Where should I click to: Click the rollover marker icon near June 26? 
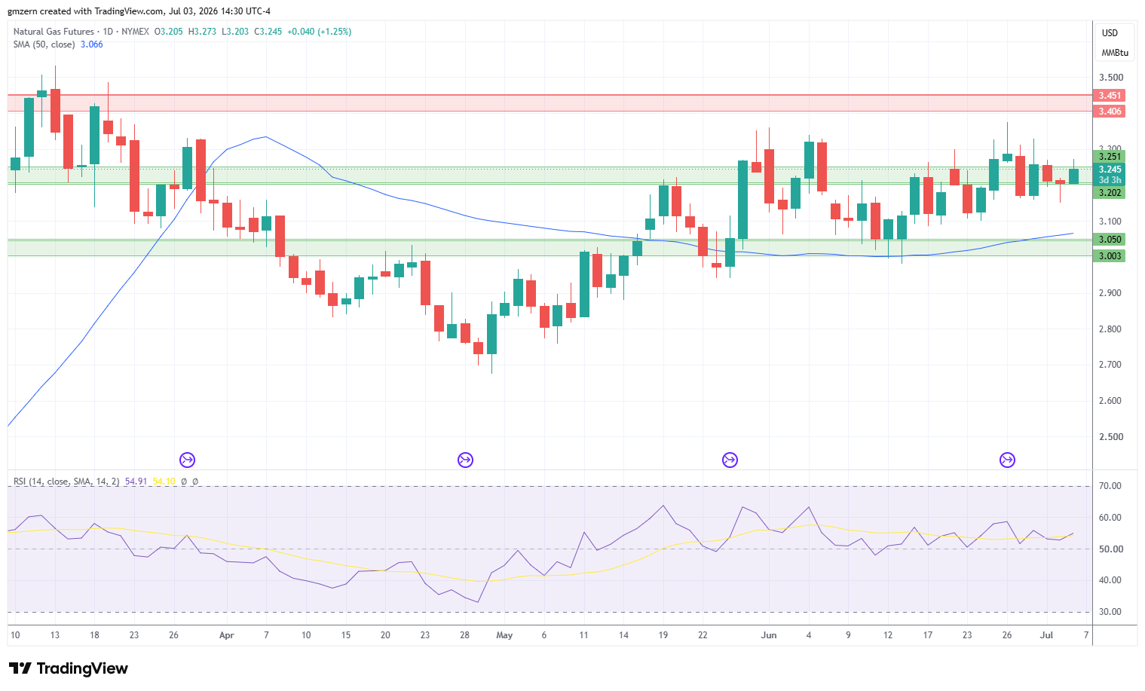coord(1007,460)
